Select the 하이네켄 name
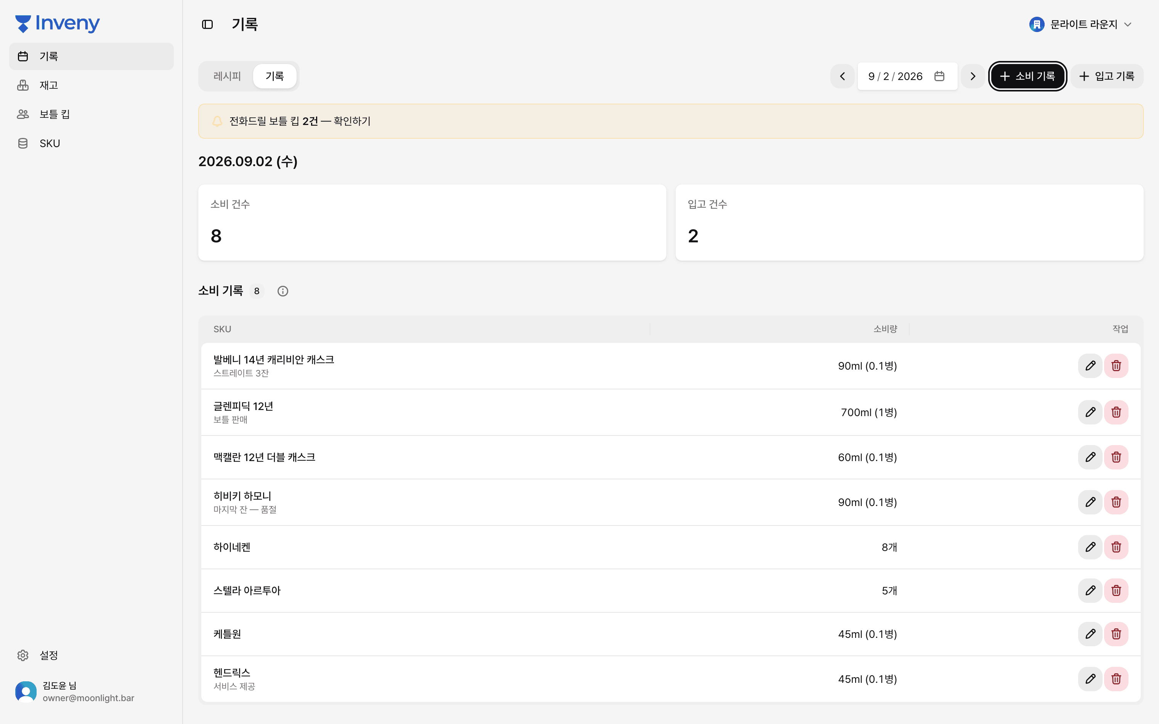 (232, 547)
